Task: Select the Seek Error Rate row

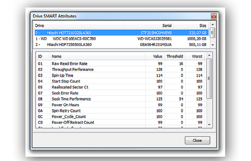Action: click(x=121, y=93)
